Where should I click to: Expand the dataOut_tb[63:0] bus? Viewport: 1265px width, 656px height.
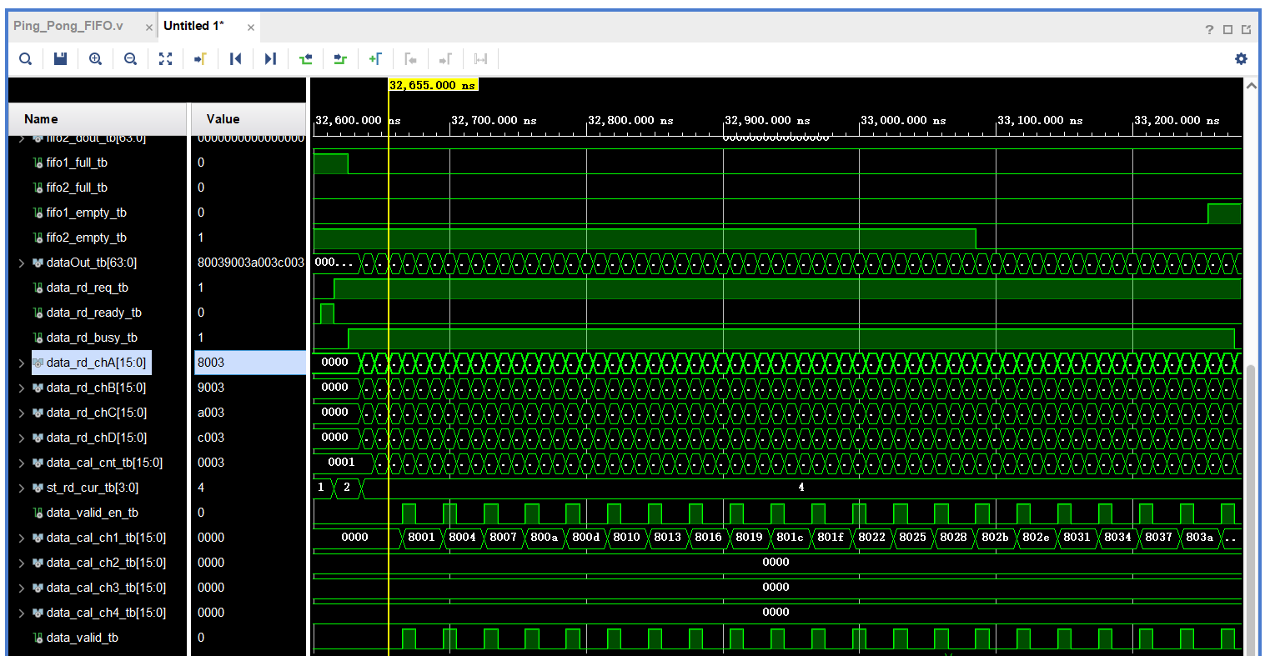click(22, 263)
